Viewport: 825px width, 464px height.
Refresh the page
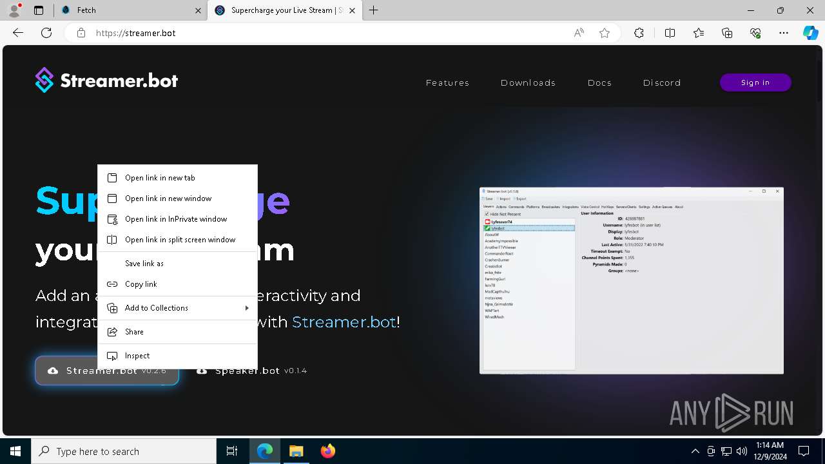pyautogui.click(x=46, y=33)
